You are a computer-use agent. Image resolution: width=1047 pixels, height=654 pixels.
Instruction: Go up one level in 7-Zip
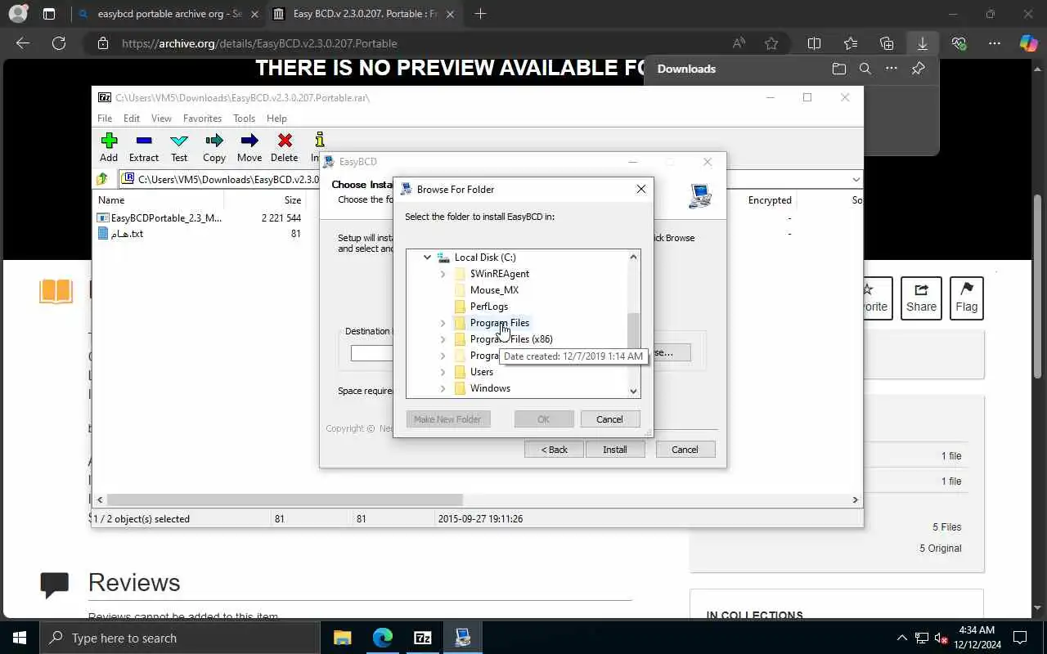click(102, 179)
